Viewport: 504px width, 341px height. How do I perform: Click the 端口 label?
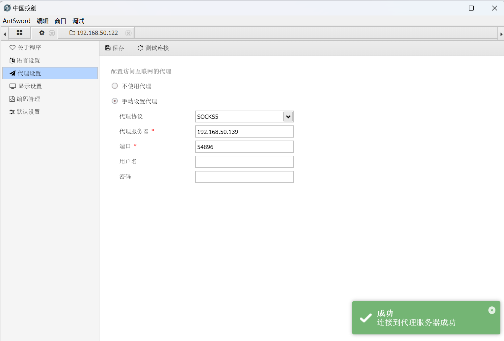pyautogui.click(x=125, y=146)
